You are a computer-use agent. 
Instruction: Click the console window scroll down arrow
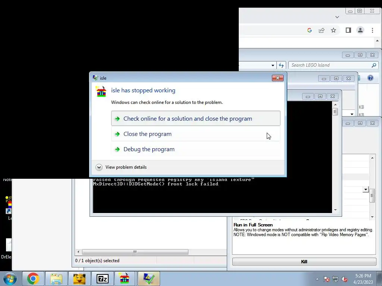pos(335,210)
